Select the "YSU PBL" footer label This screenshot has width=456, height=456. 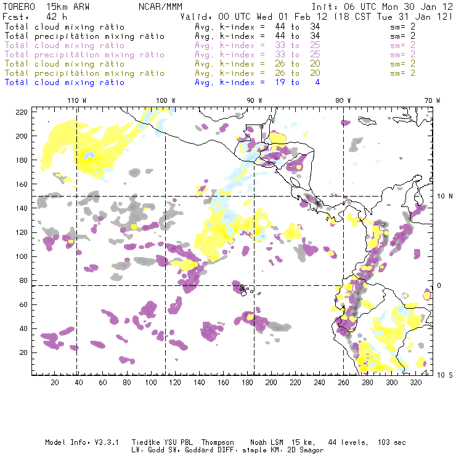[178, 442]
